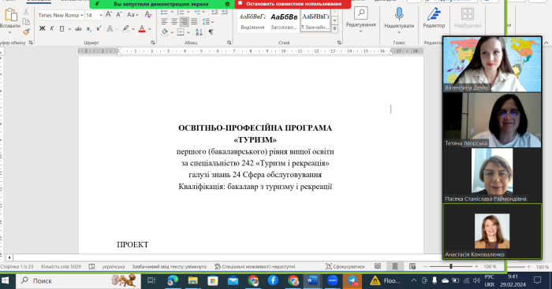Viewport: 552px width, 289px height.
Task: Click the red font color A swatch
Action: tap(142, 29)
